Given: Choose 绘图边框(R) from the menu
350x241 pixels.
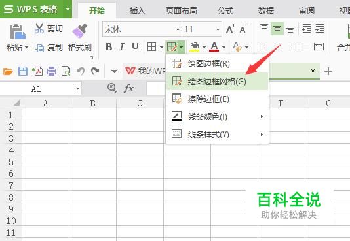Looking at the screenshot, I should pos(218,64).
